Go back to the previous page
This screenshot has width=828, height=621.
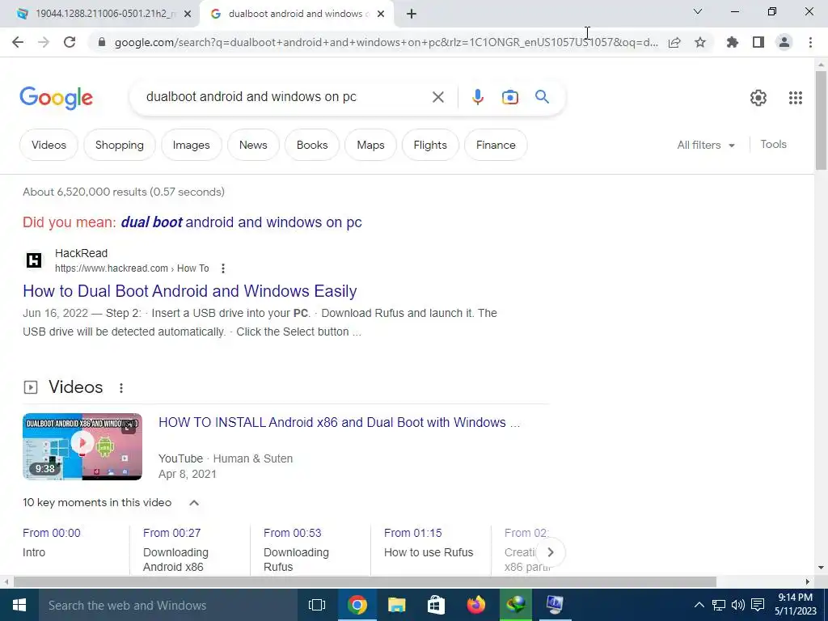click(18, 42)
